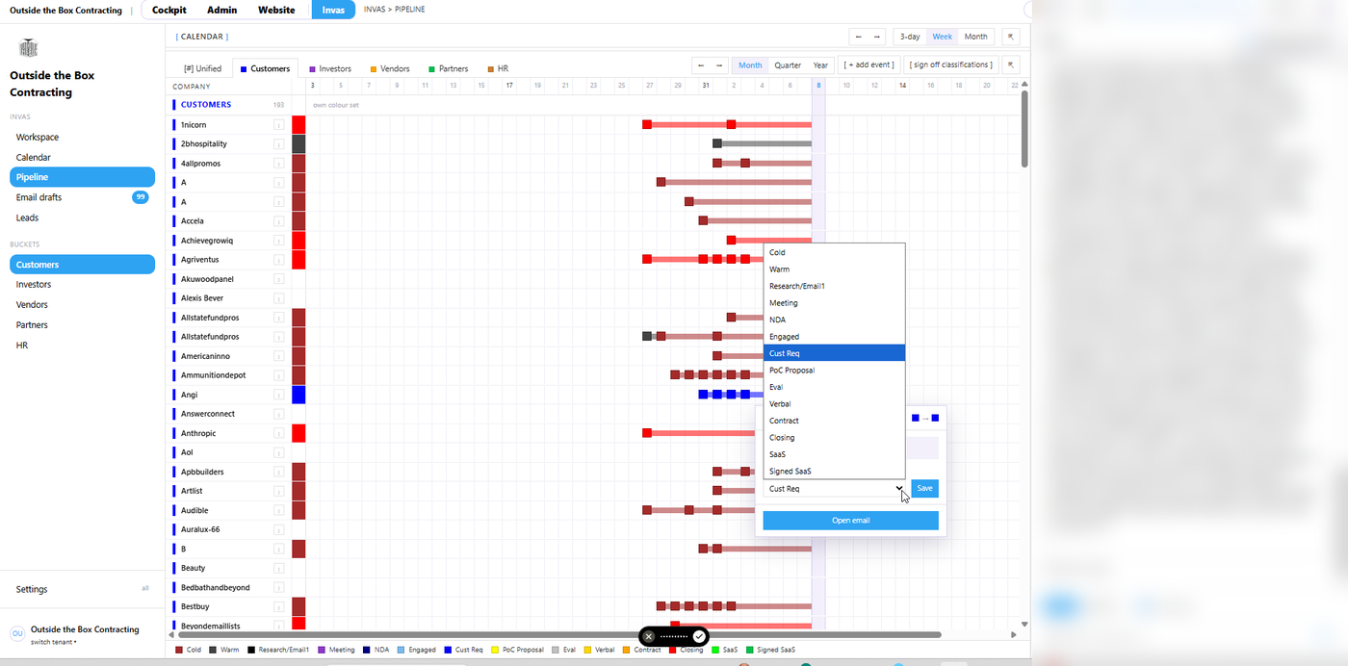
Task: Go to previous range in pipeline timeline
Action: tap(701, 65)
